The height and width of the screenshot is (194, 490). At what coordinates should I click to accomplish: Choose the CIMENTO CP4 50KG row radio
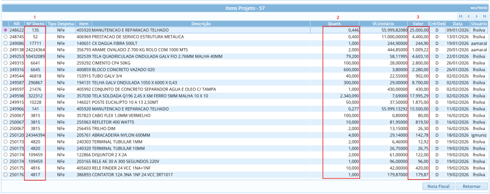click(5, 63)
